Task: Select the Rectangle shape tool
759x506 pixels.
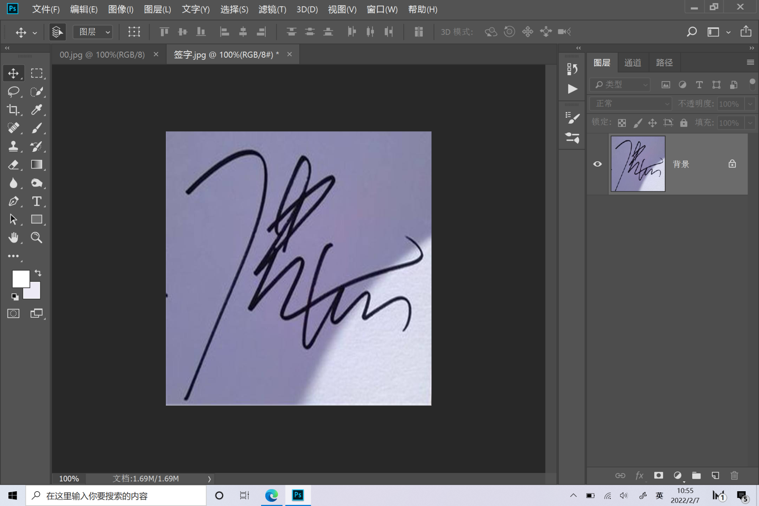Action: 37,219
